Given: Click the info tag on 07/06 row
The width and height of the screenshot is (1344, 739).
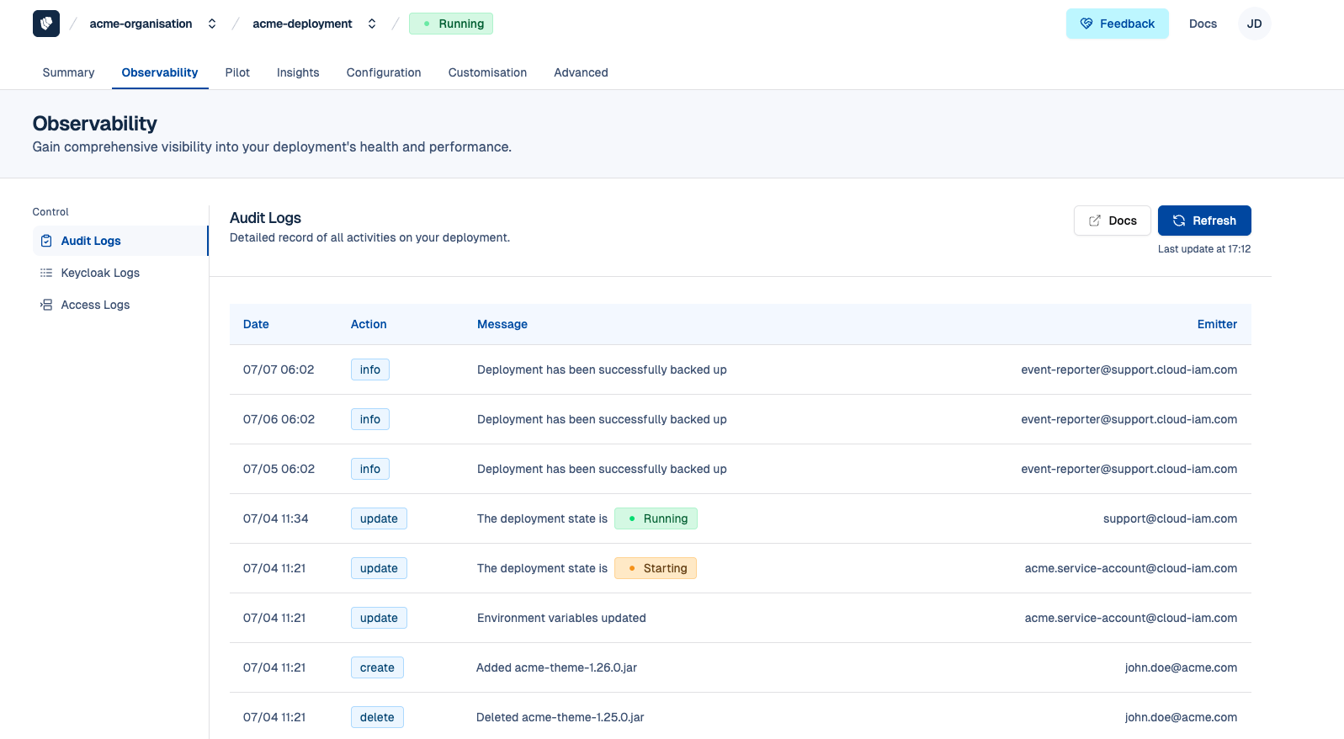Looking at the screenshot, I should 370,419.
